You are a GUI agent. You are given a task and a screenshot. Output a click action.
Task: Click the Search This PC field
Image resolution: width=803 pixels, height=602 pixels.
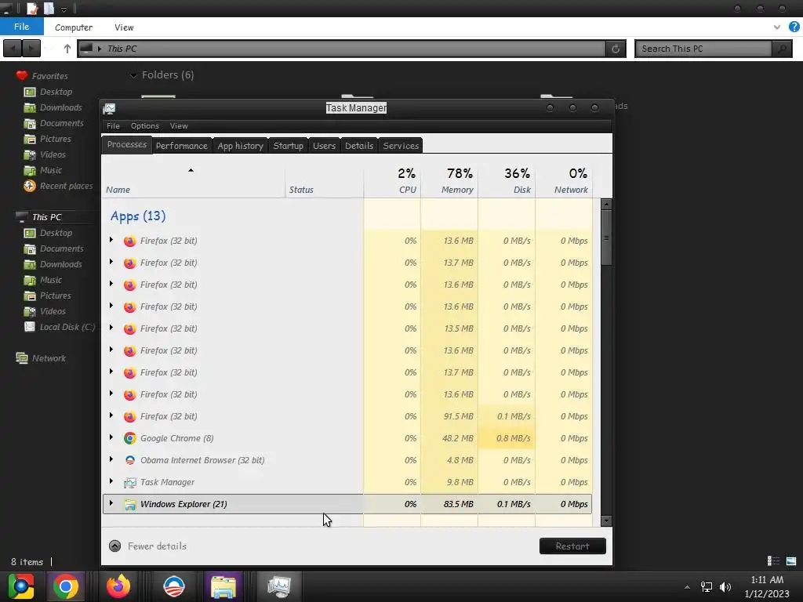click(703, 49)
